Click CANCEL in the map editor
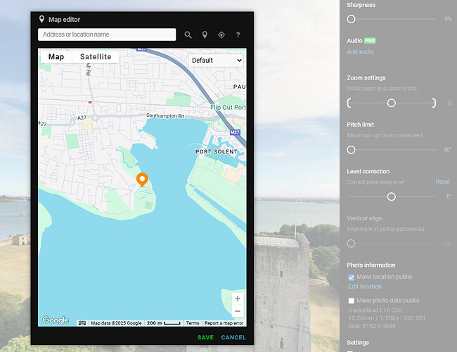 pyautogui.click(x=233, y=337)
